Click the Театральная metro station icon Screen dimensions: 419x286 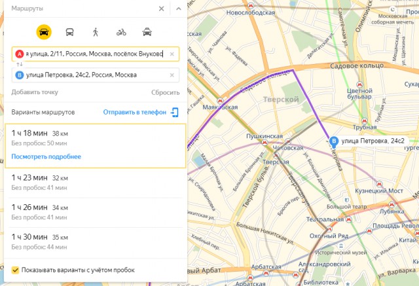349,219
